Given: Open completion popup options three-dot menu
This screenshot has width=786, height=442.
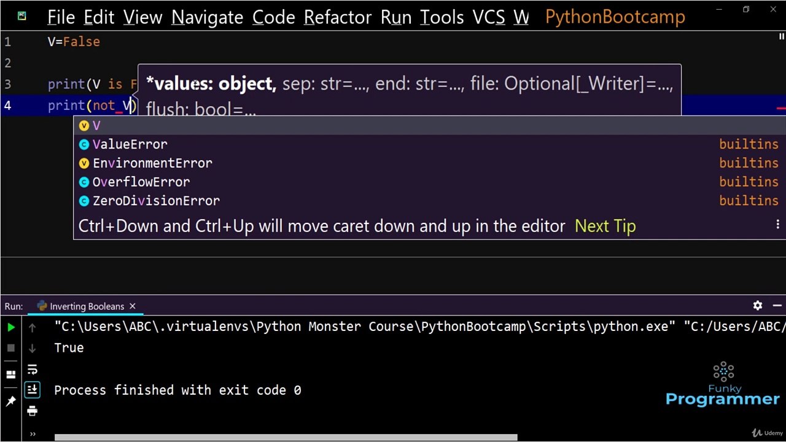Looking at the screenshot, I should (x=777, y=225).
